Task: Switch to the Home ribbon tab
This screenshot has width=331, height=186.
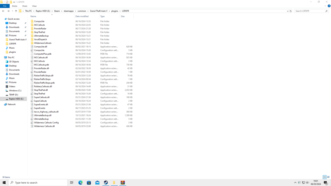Action: pos(15,6)
